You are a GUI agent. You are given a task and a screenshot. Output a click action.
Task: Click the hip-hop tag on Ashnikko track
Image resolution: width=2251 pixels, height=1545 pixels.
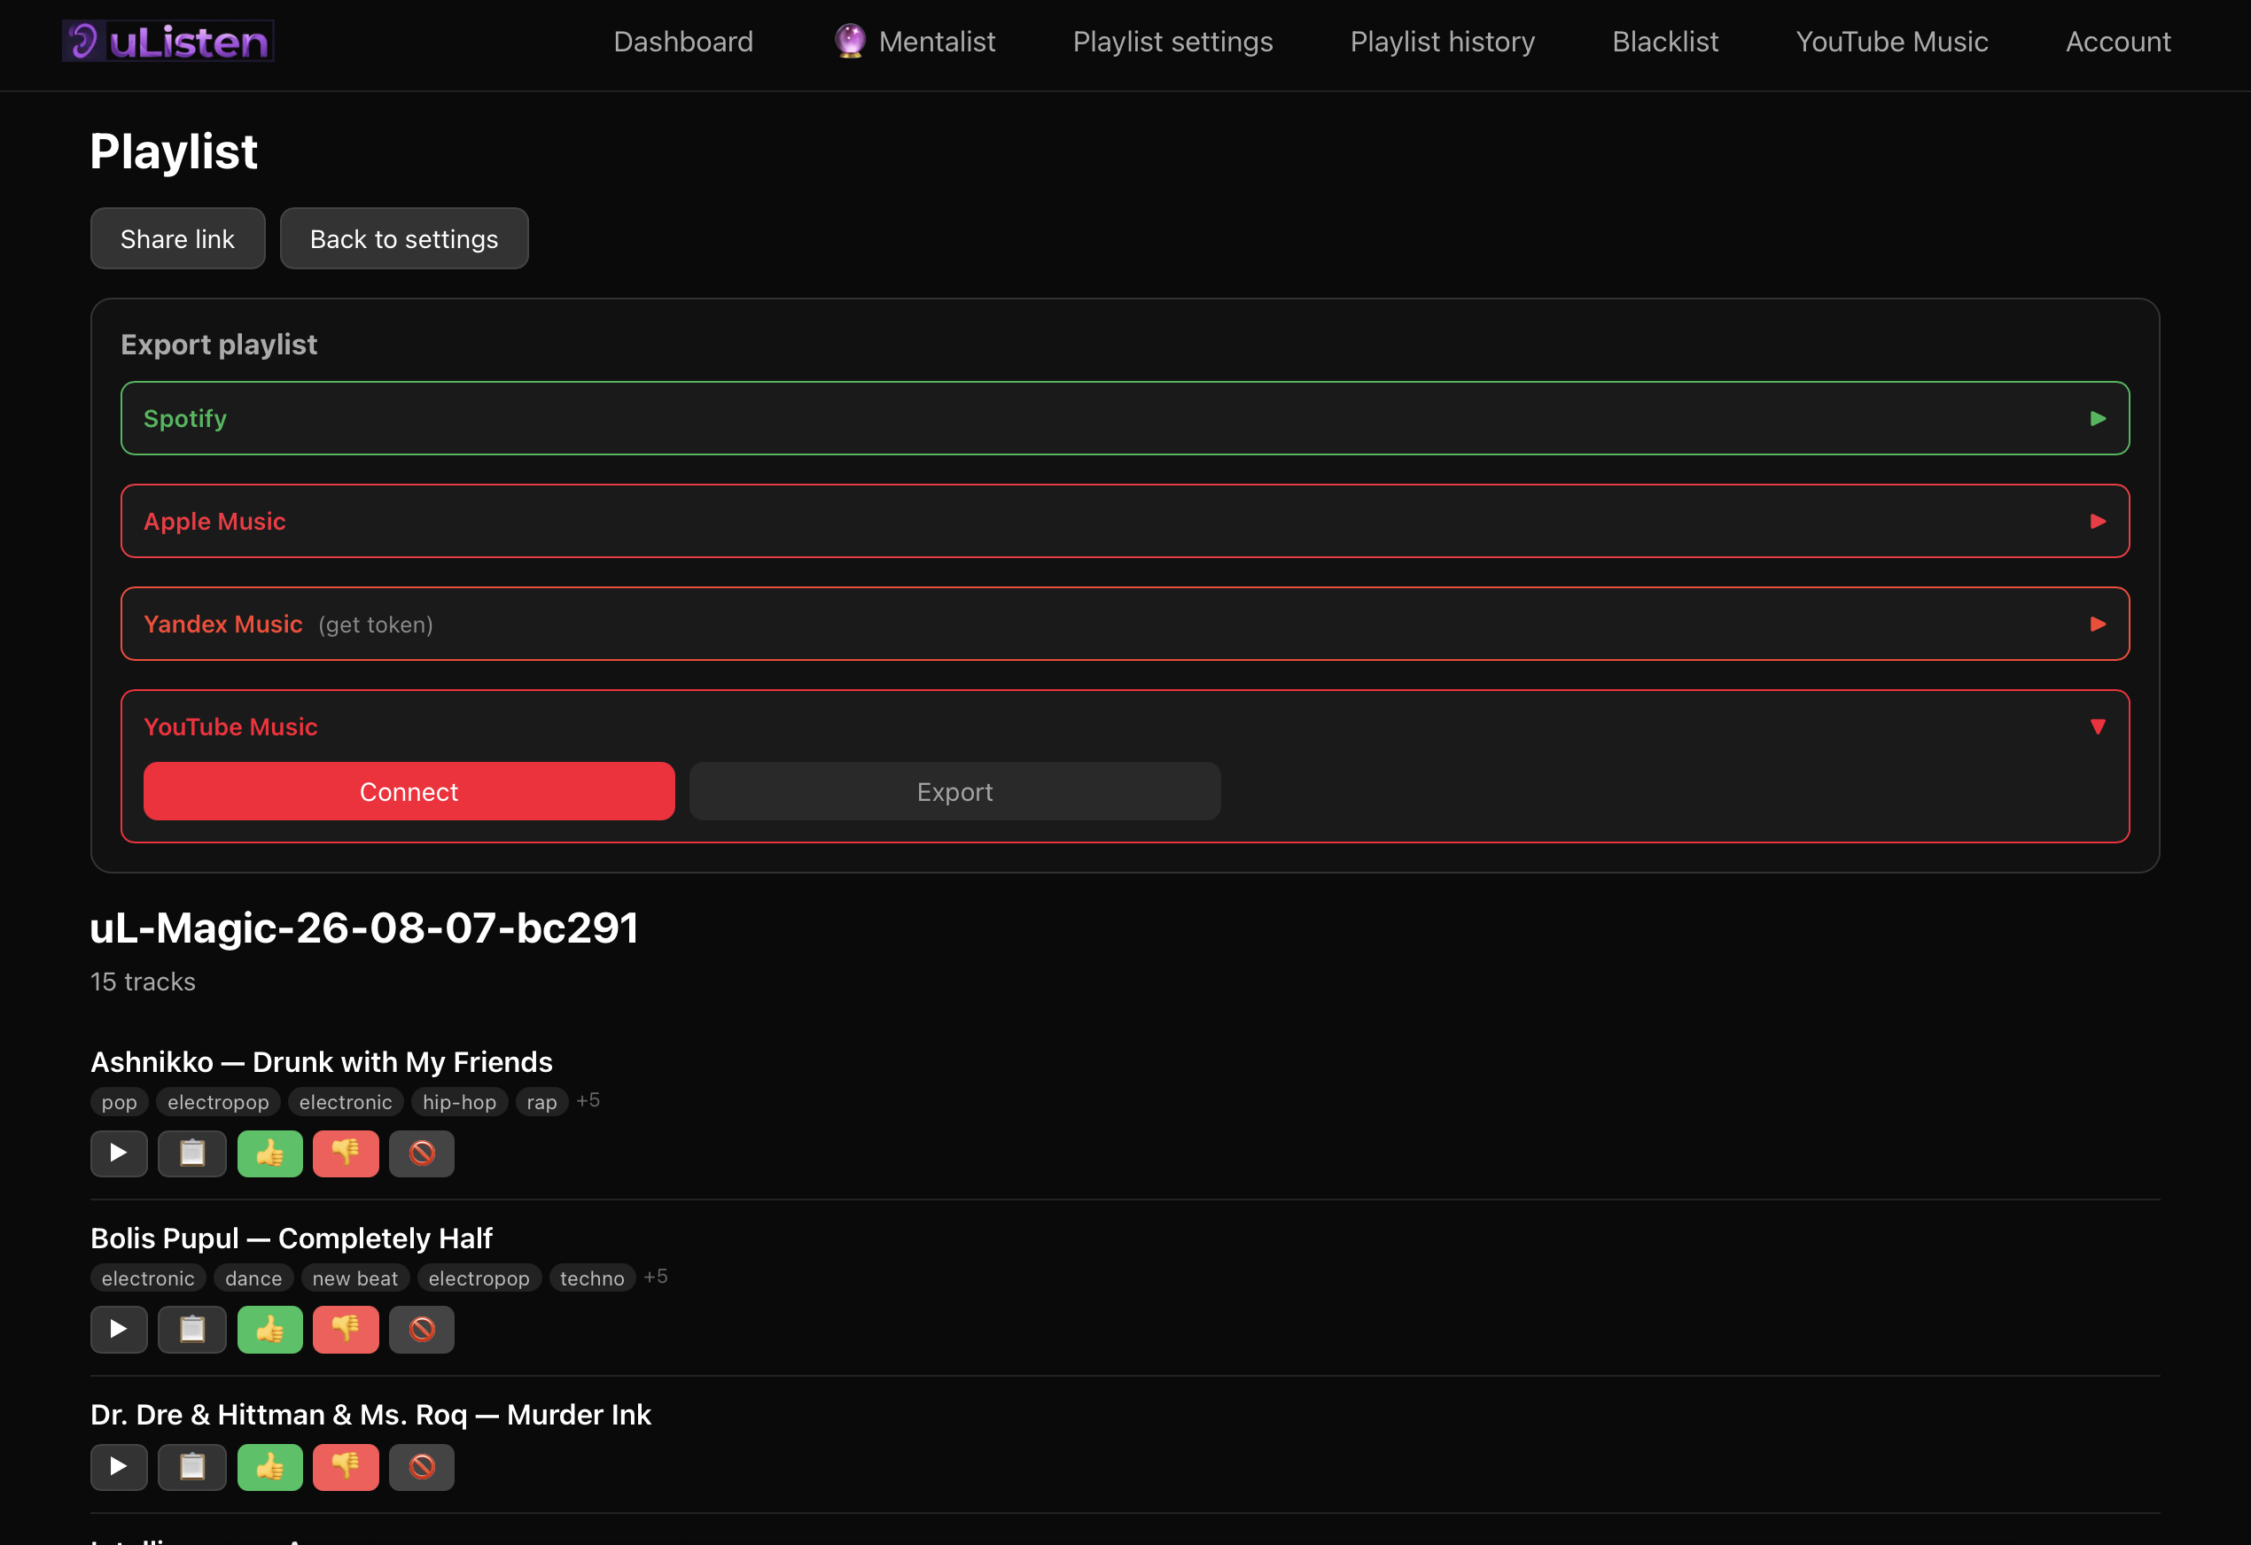459,1102
